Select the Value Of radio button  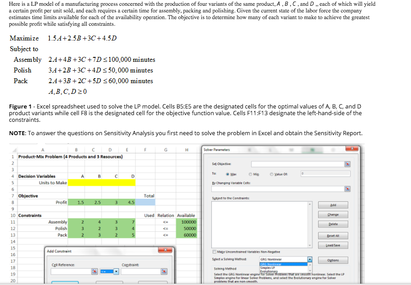click(271, 174)
